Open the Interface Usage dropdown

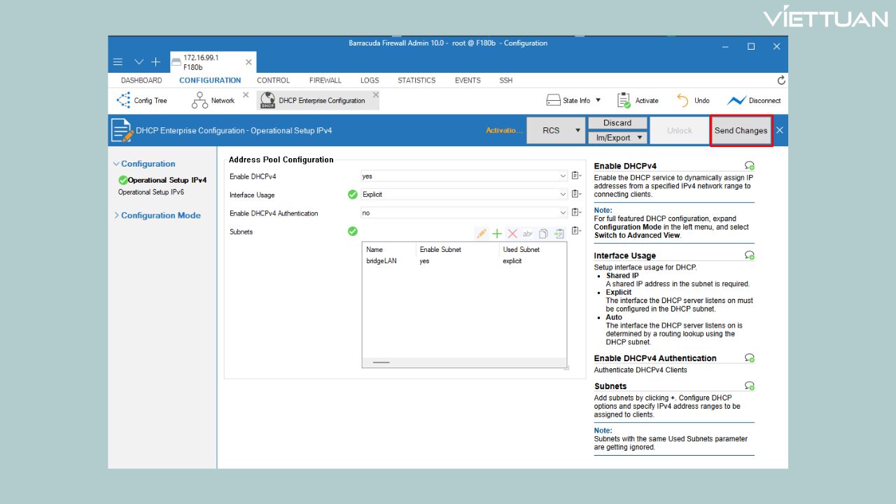pos(563,195)
